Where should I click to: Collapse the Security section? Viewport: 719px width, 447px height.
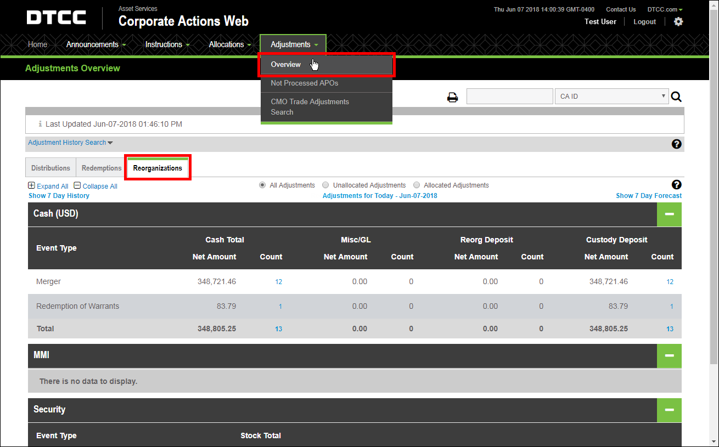(669, 410)
